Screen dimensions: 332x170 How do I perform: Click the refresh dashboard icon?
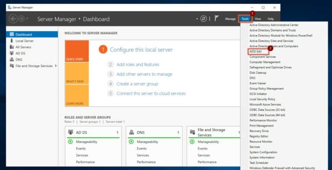pyautogui.click(x=204, y=19)
